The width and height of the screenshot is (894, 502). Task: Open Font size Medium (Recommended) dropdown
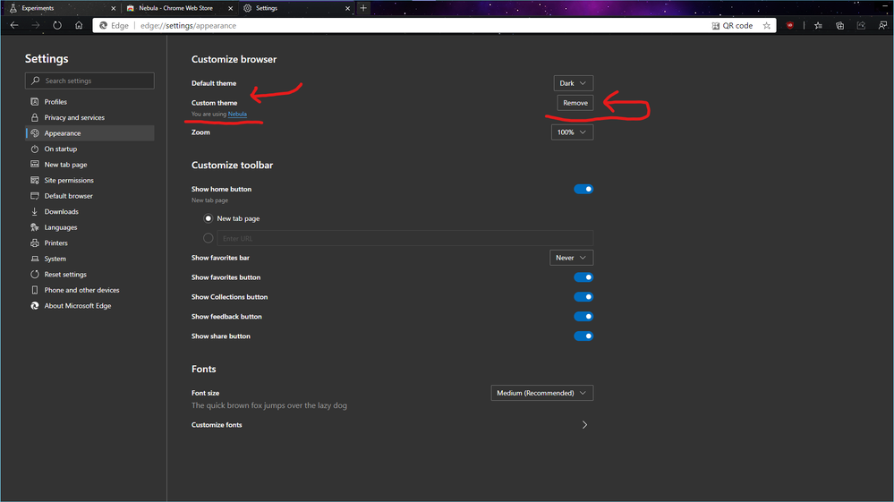pos(541,393)
